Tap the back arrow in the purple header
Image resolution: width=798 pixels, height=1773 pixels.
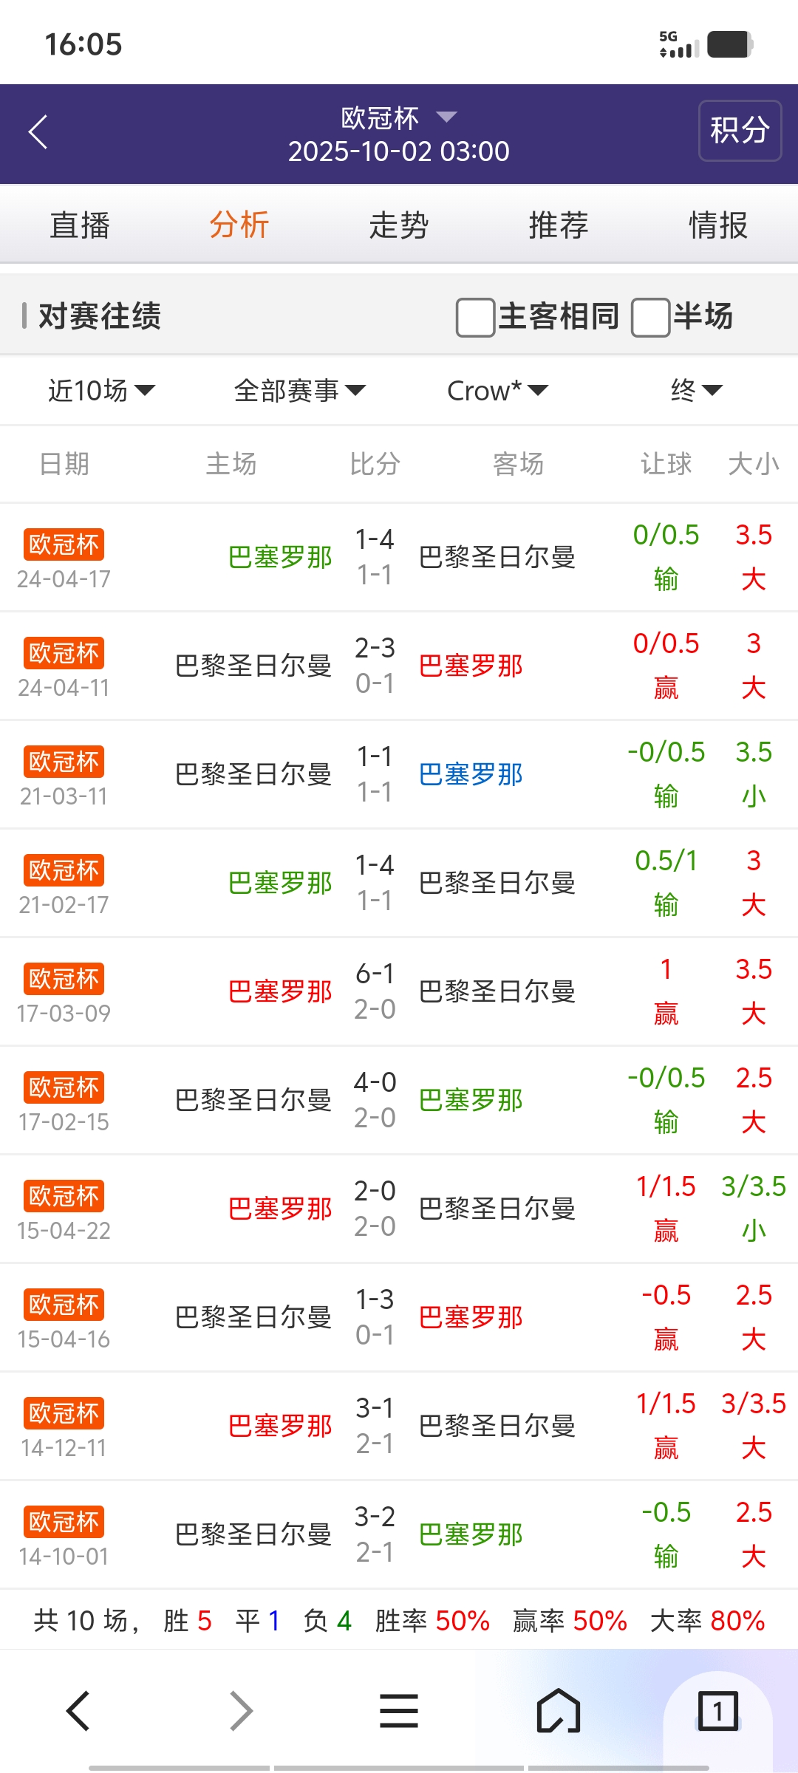38,132
